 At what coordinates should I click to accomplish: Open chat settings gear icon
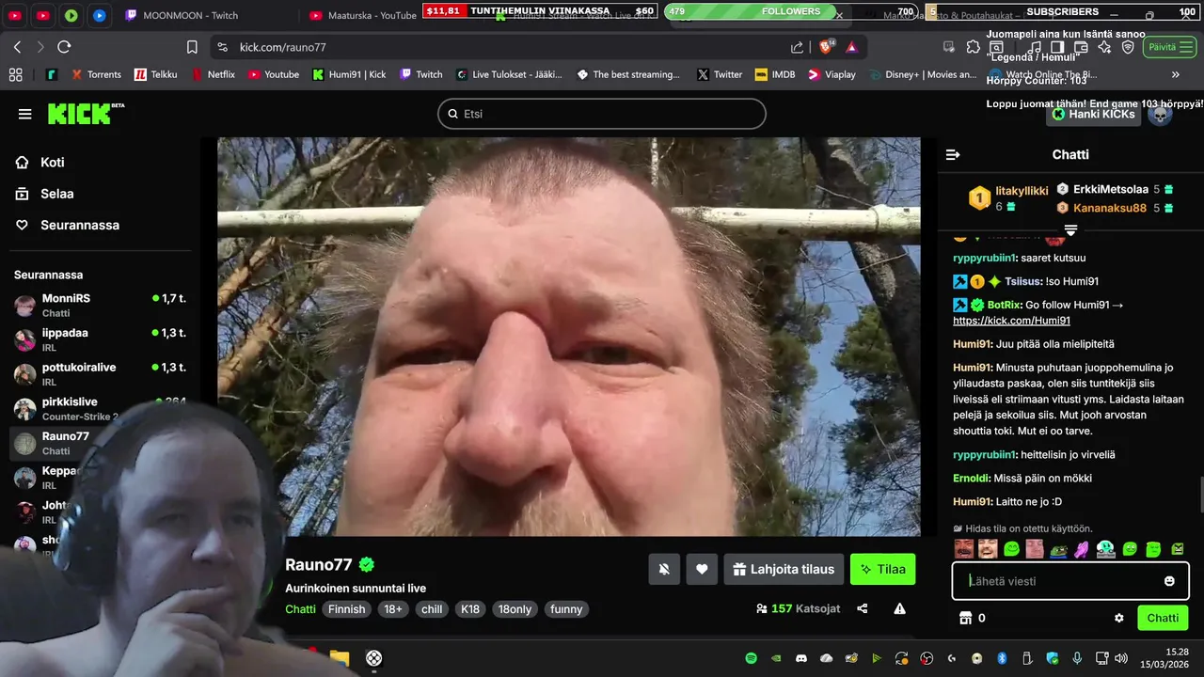pyautogui.click(x=1119, y=618)
